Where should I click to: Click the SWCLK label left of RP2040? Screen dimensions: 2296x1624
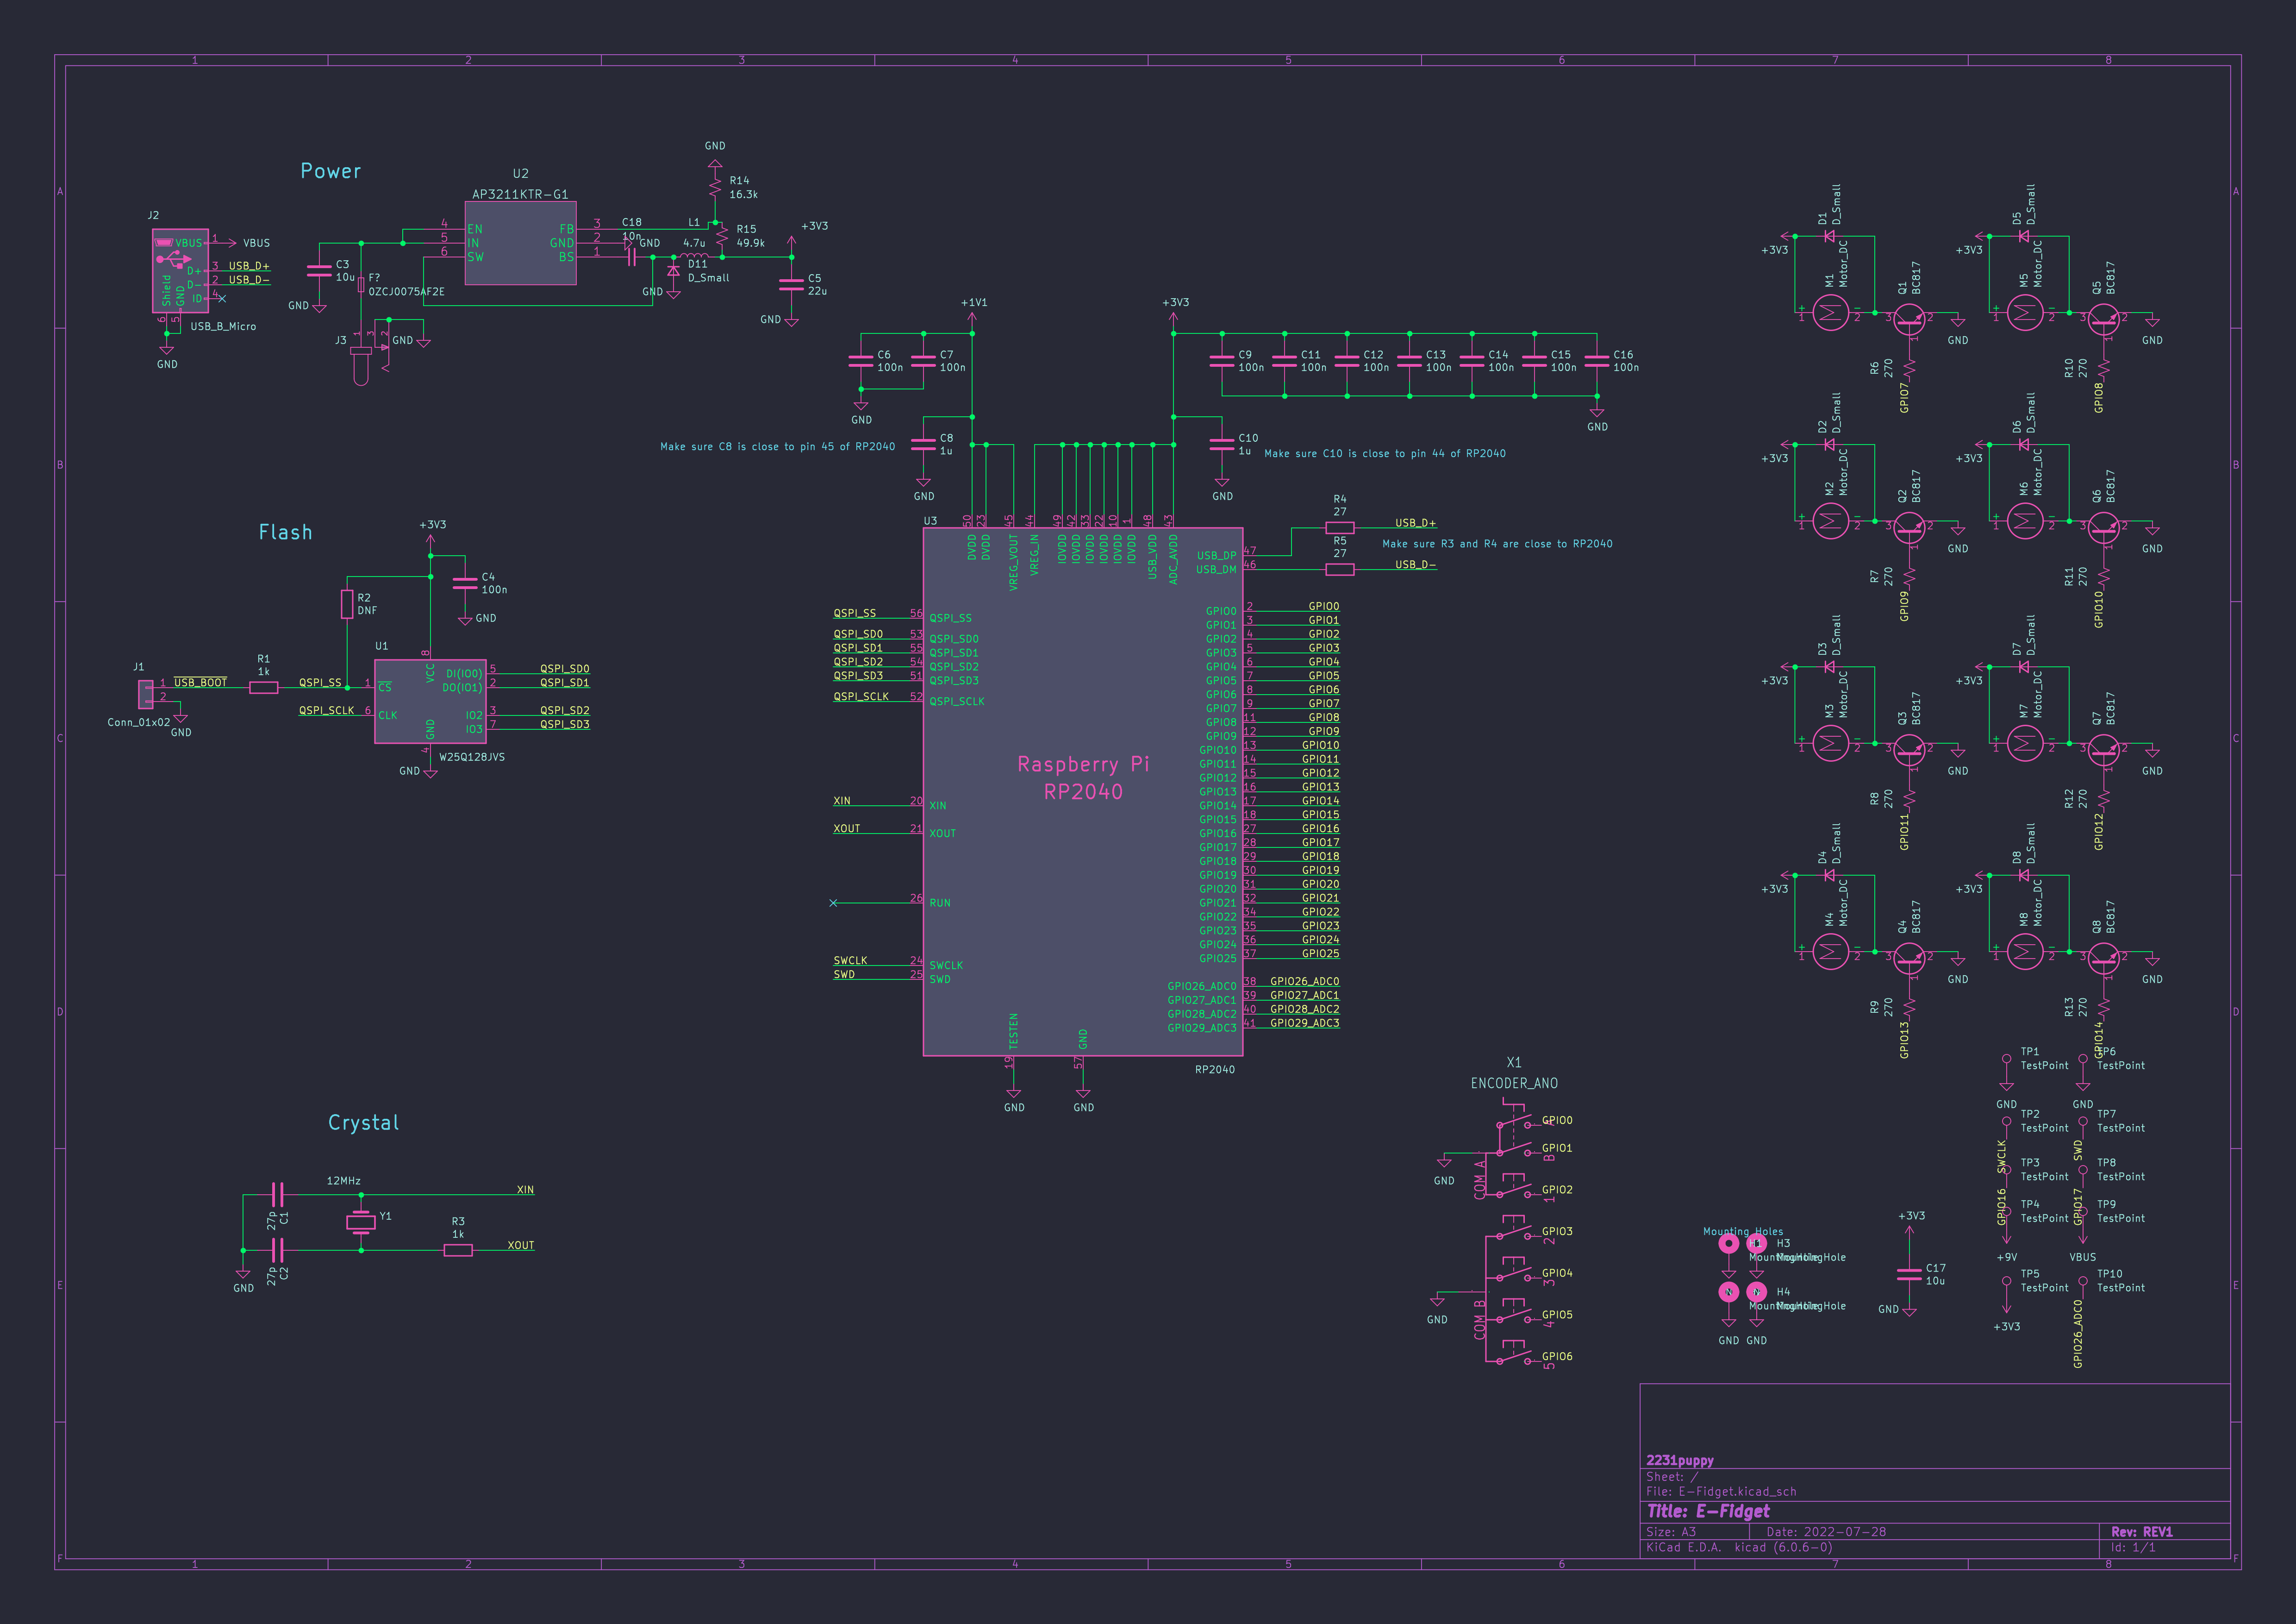pyautogui.click(x=850, y=960)
